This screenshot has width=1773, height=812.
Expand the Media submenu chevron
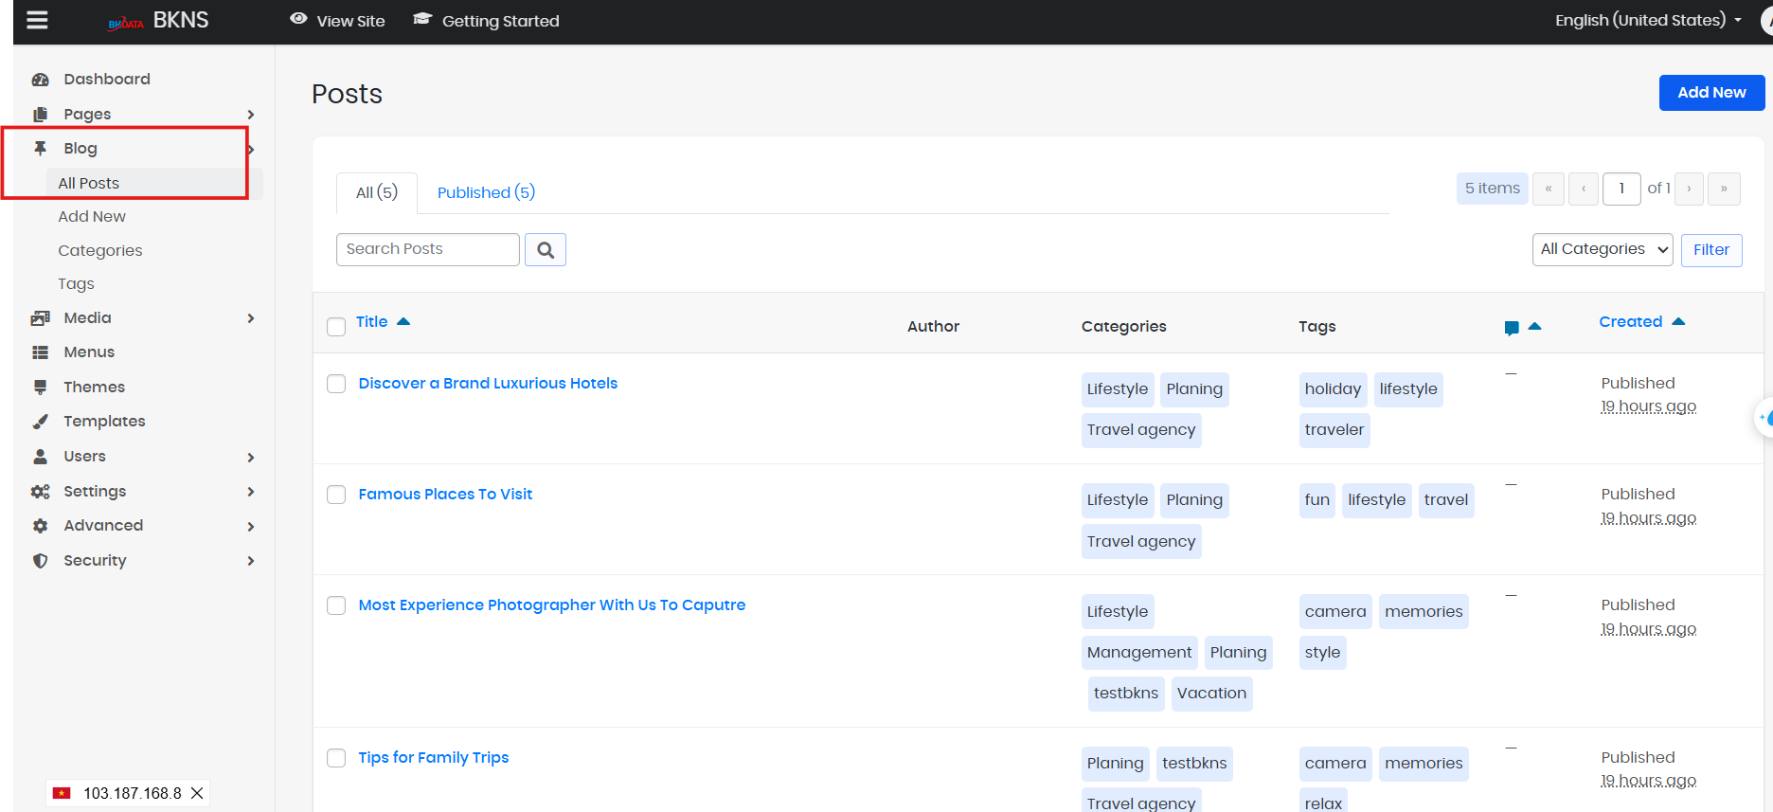point(251,318)
